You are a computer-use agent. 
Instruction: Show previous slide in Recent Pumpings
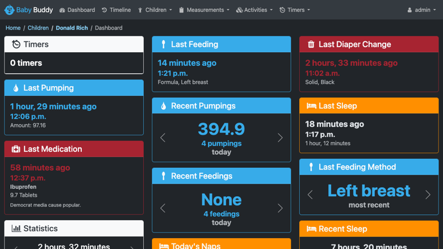(x=163, y=138)
